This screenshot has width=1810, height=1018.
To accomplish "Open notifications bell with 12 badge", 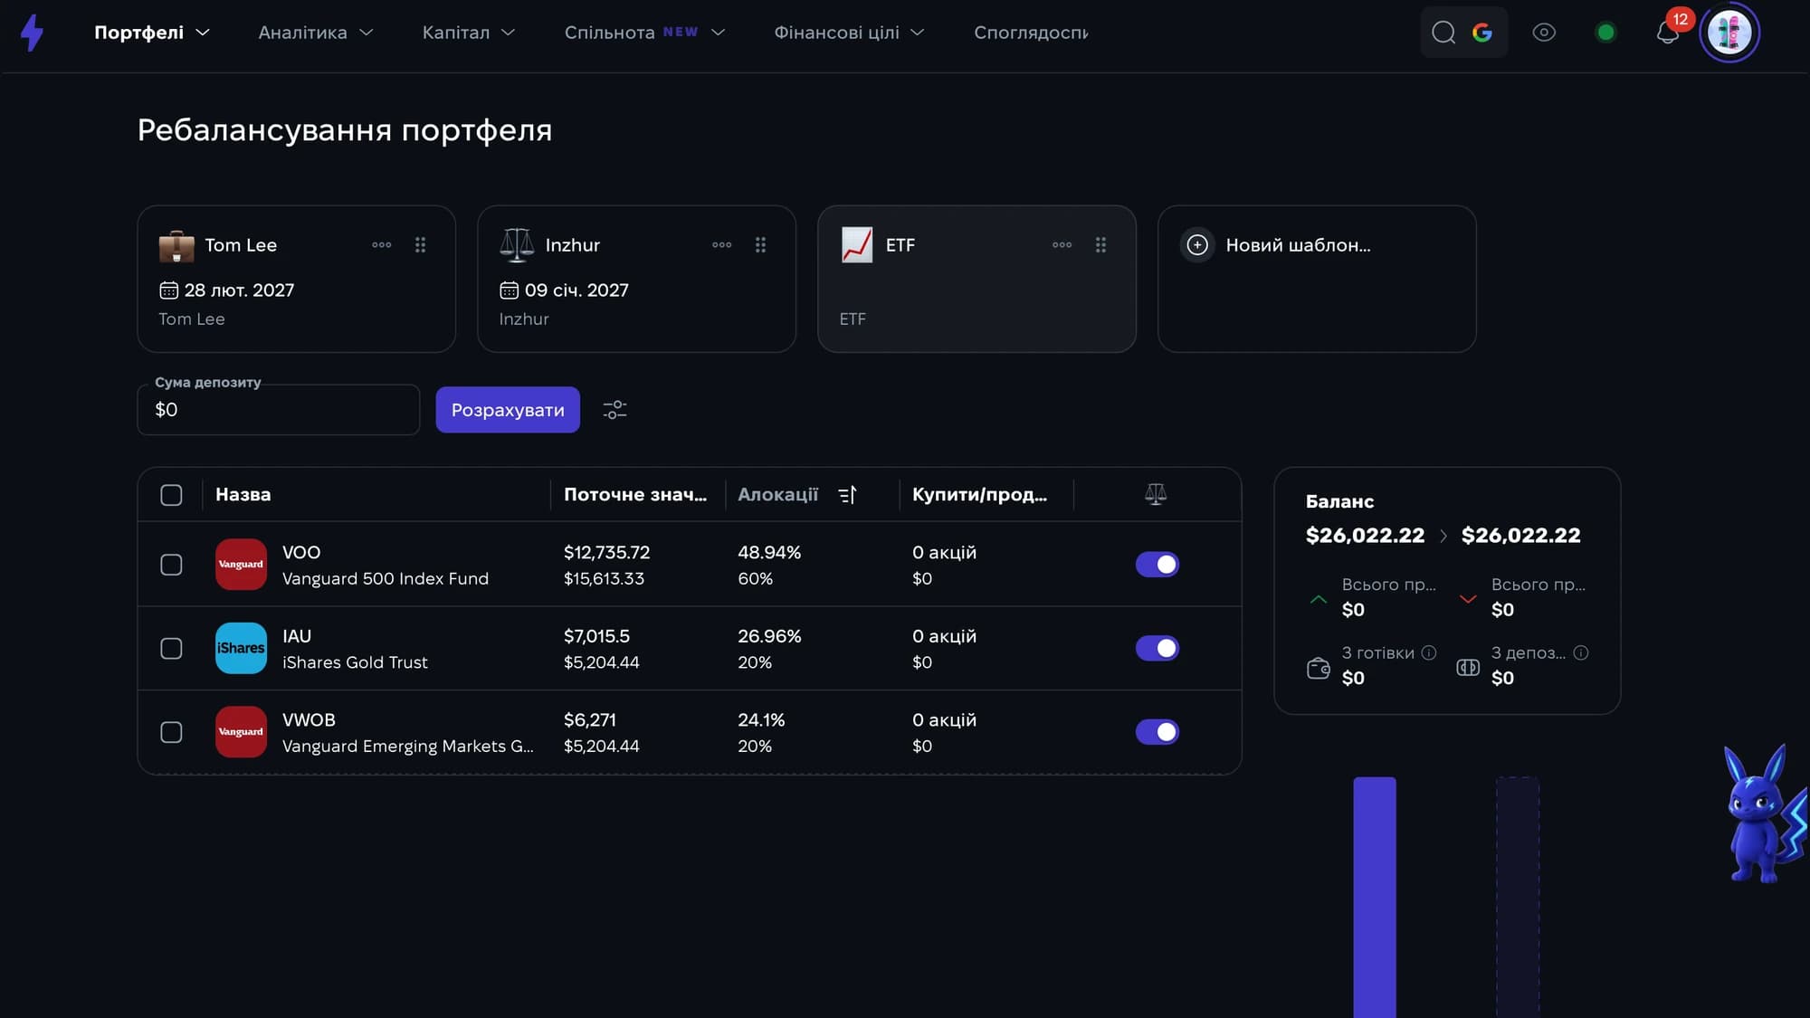I will (x=1668, y=31).
